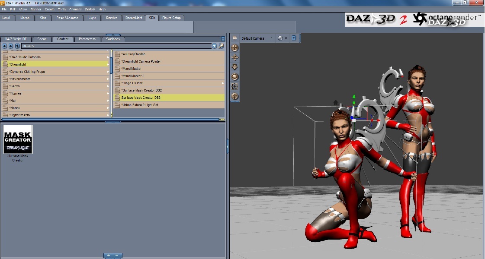Open the DreamLight activity tab
485x259 pixels.
click(134, 18)
